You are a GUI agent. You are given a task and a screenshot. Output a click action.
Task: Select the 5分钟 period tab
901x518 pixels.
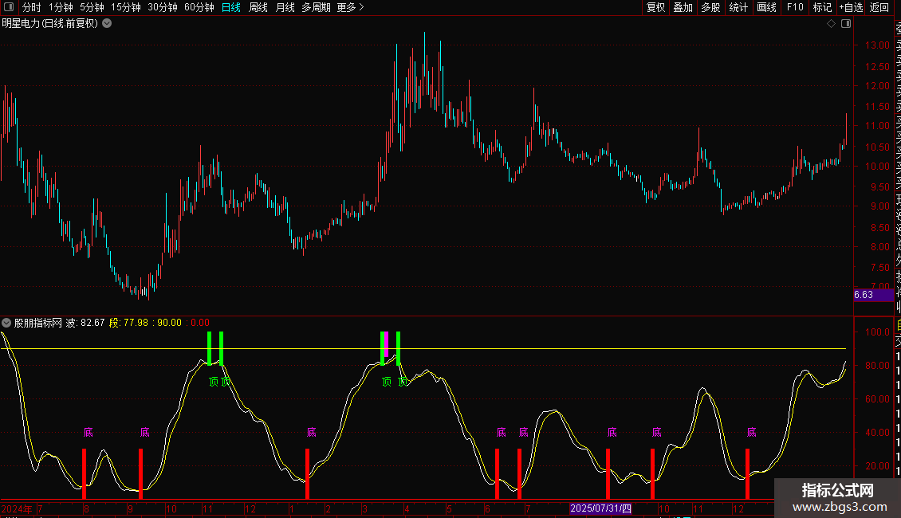(x=92, y=7)
